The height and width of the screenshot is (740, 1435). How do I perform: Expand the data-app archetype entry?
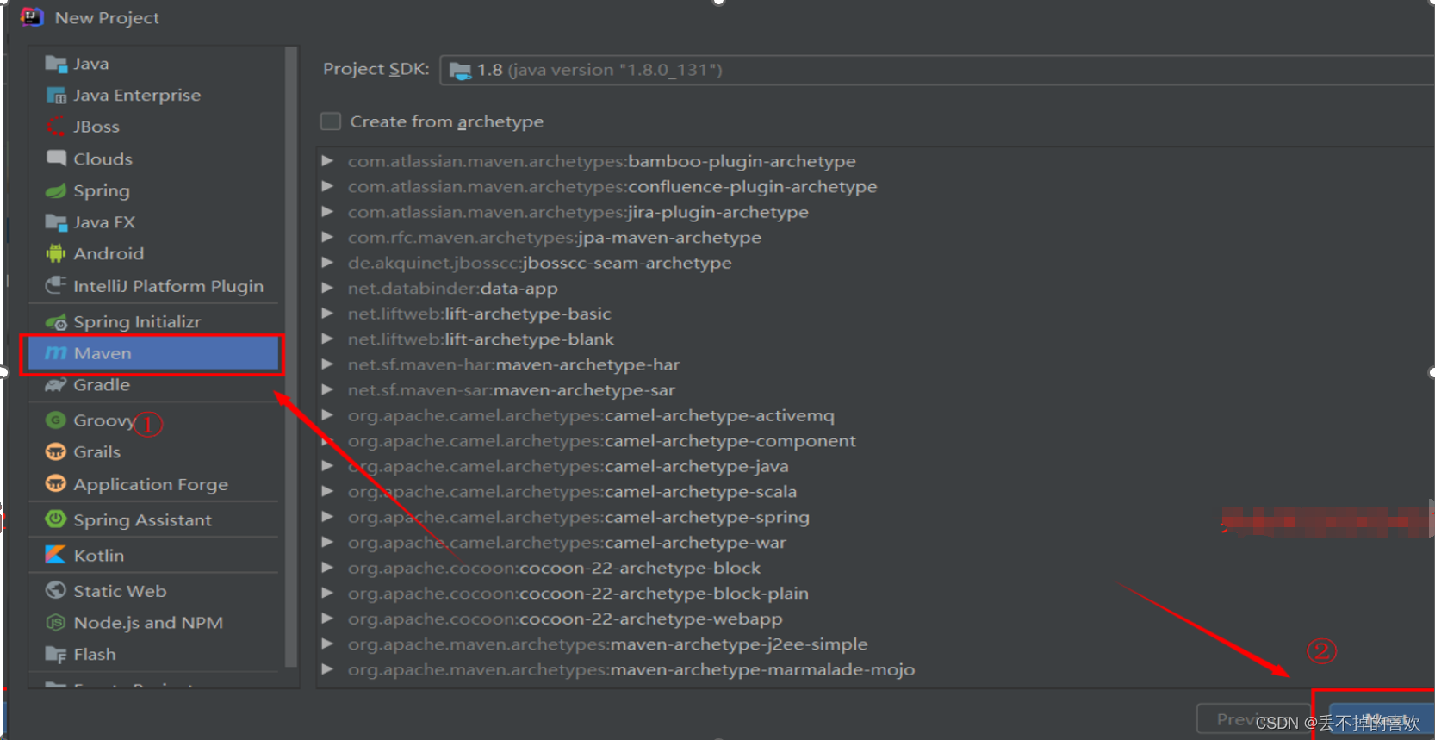click(327, 288)
